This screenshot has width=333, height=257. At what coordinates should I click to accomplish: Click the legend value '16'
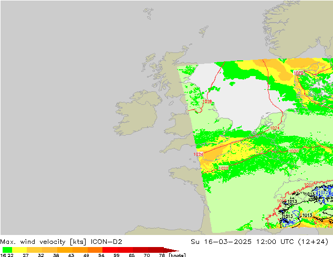point(3,255)
